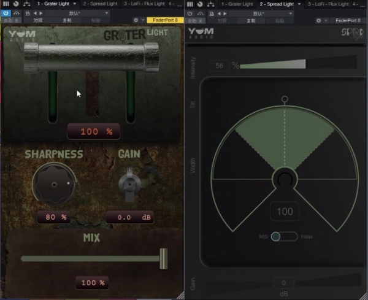Click the 自动:关 automation button in Grater Light window

coord(11,20)
